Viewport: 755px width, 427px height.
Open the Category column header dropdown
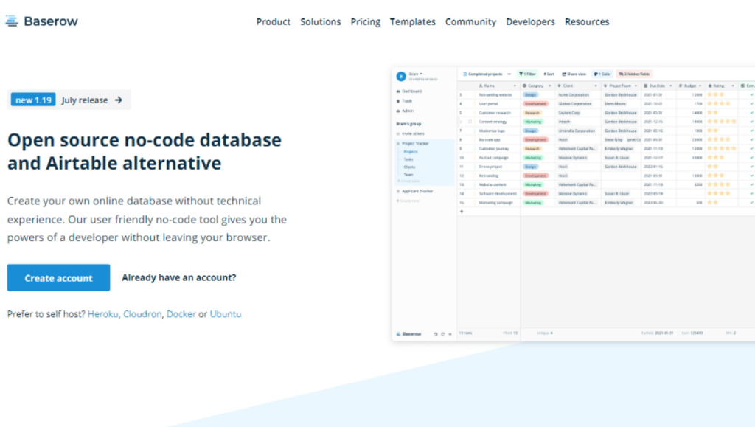[551, 86]
